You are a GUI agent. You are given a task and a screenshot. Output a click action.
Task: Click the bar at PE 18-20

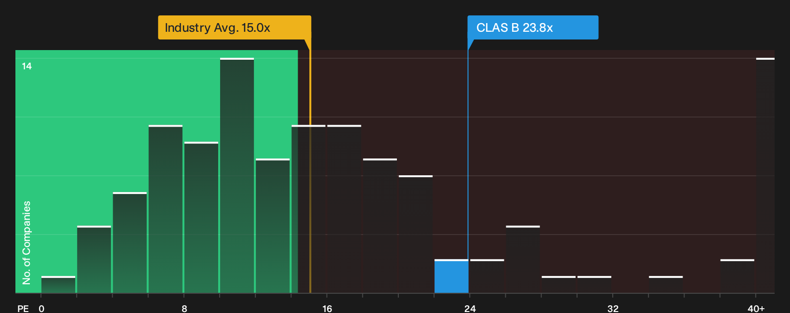[380, 225]
